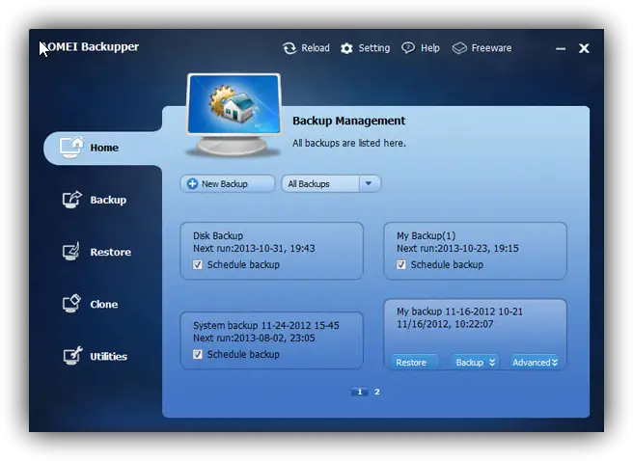Select My backup 11-16-2012 10-21 title
Viewport: 633px width, 461px height.
[x=459, y=312]
